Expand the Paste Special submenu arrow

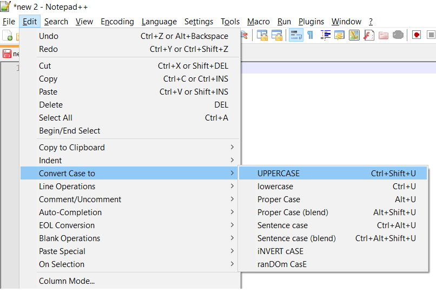(x=232, y=251)
